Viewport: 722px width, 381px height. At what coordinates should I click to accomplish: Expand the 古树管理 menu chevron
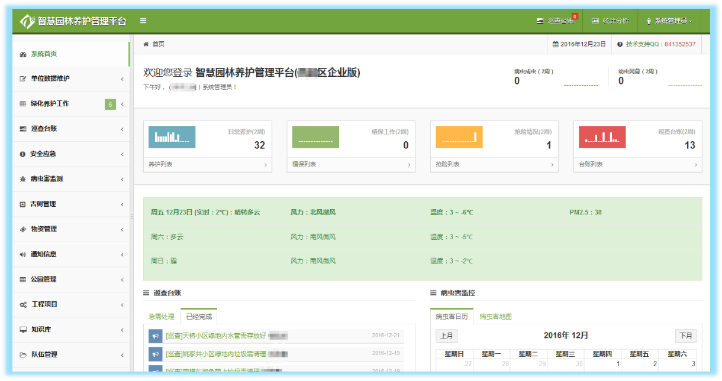(123, 205)
